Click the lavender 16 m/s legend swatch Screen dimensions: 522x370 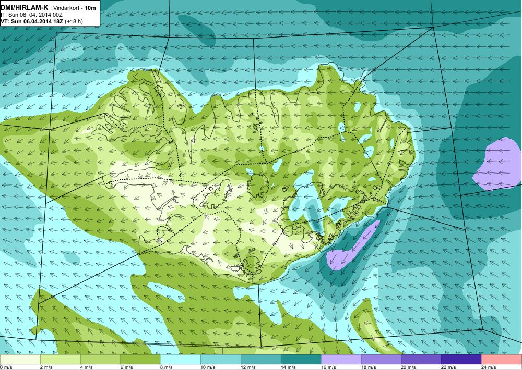(341, 360)
